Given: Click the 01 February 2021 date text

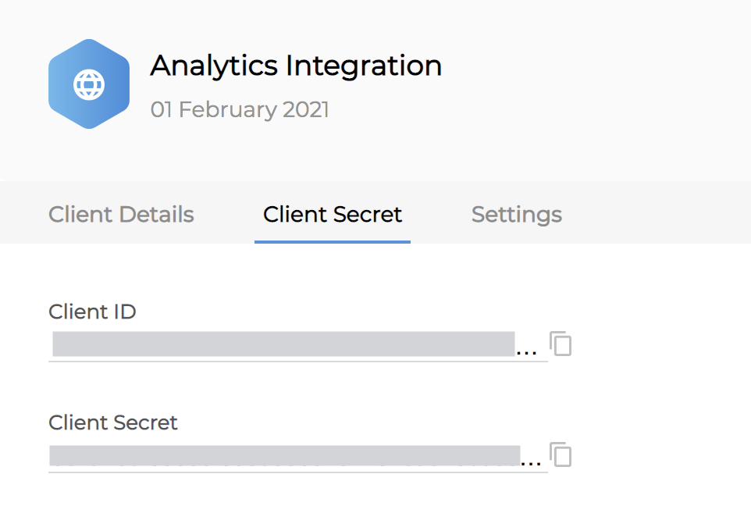Looking at the screenshot, I should coord(240,109).
